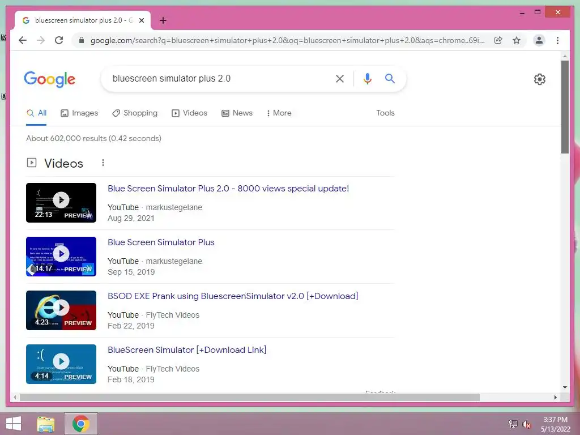
Task: Switch to Videos results tab
Action: [x=189, y=113]
